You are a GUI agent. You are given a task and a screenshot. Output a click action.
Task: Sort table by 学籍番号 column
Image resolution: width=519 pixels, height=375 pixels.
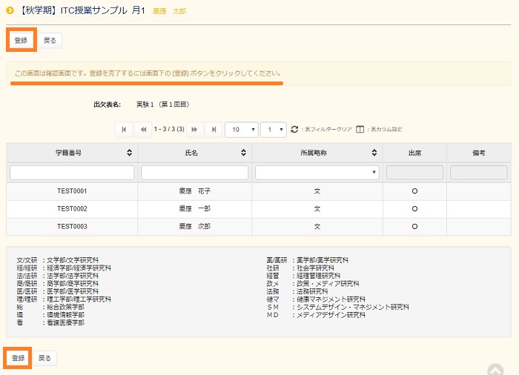tap(130, 152)
